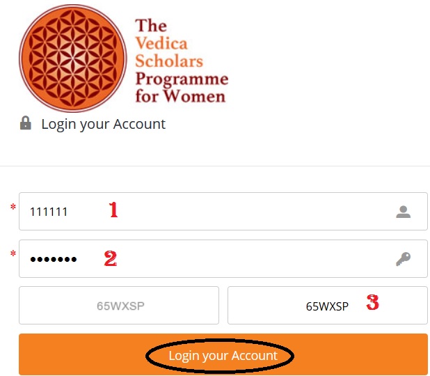
Task: Click the red asterisk beside username field
Action: pyautogui.click(x=13, y=207)
